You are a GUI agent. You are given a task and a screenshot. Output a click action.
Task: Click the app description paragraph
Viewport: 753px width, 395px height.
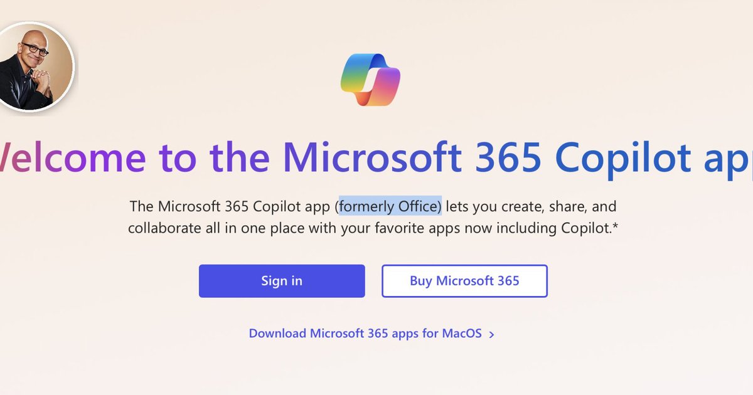coord(373,217)
